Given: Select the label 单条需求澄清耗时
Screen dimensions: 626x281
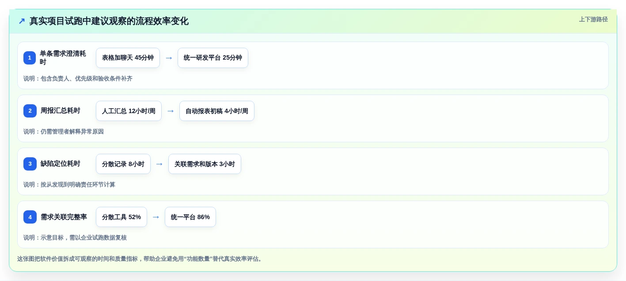Looking at the screenshot, I should tap(63, 58).
